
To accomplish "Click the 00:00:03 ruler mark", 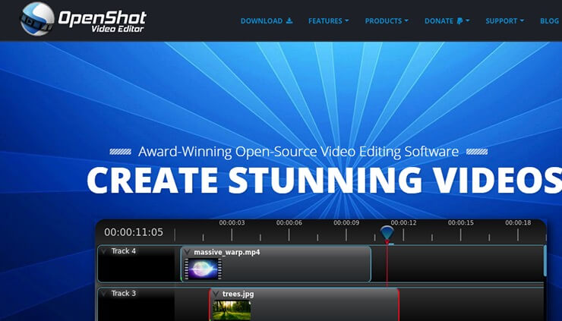I will click(x=232, y=223).
